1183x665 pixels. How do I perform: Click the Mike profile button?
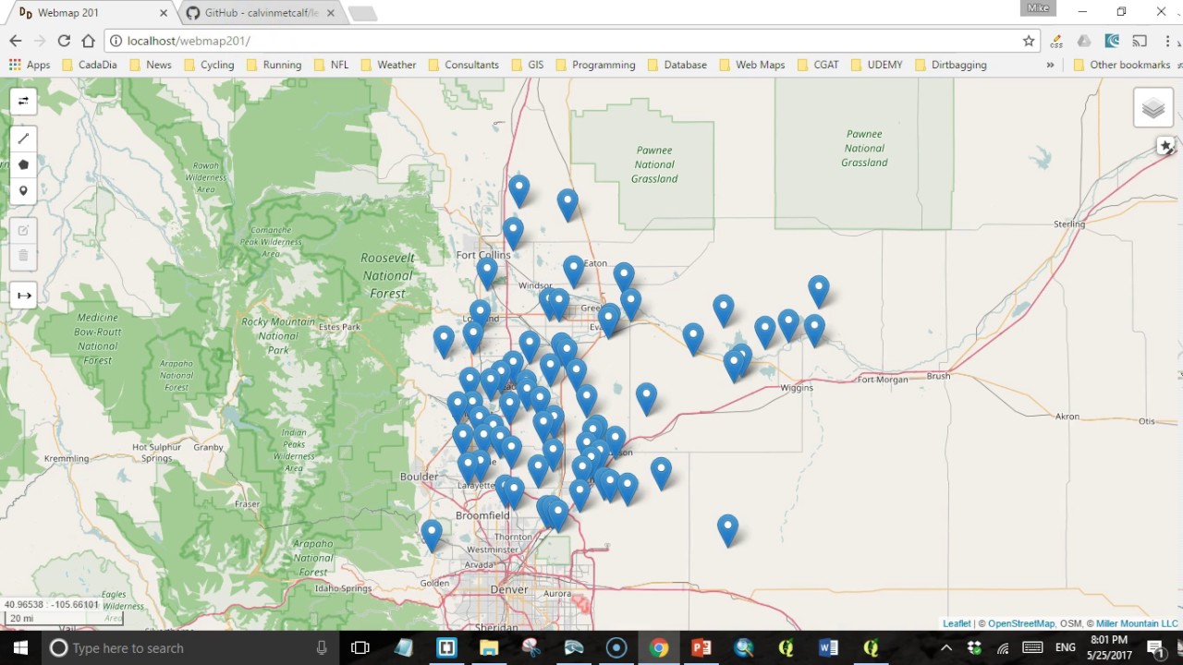1038,8
